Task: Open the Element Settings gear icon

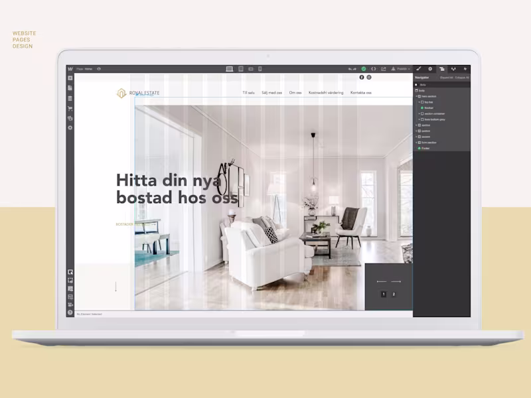Action: (430, 68)
